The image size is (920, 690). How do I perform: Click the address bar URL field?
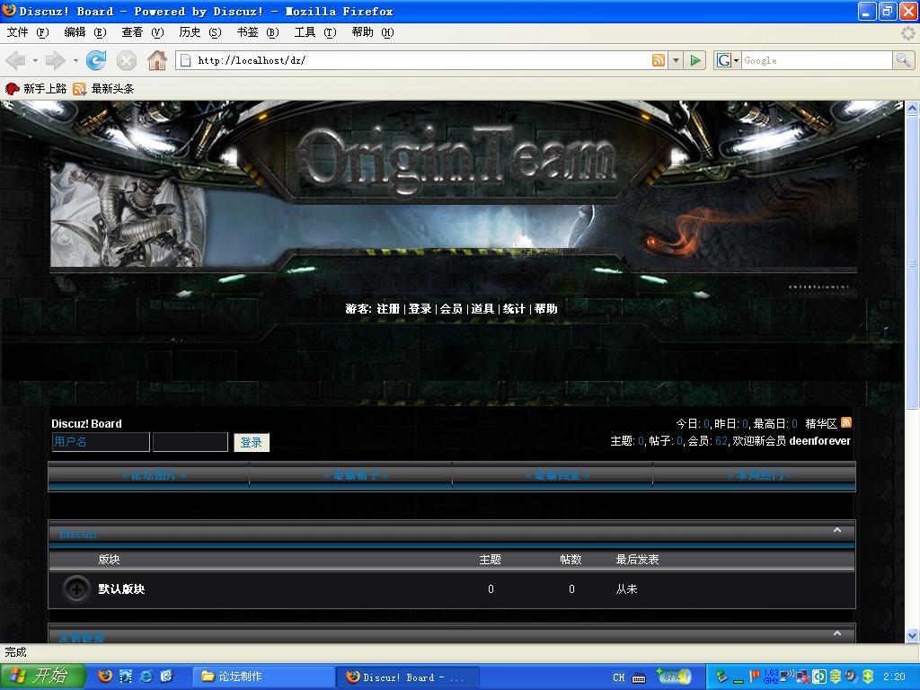point(421,60)
